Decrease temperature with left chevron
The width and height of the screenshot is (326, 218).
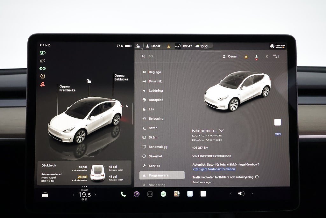pyautogui.click(x=74, y=195)
